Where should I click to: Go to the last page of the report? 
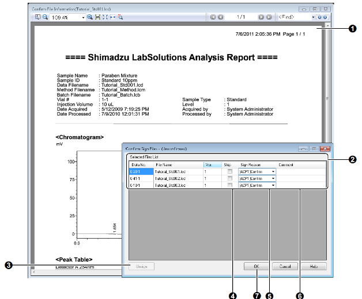pyautogui.click(x=269, y=17)
